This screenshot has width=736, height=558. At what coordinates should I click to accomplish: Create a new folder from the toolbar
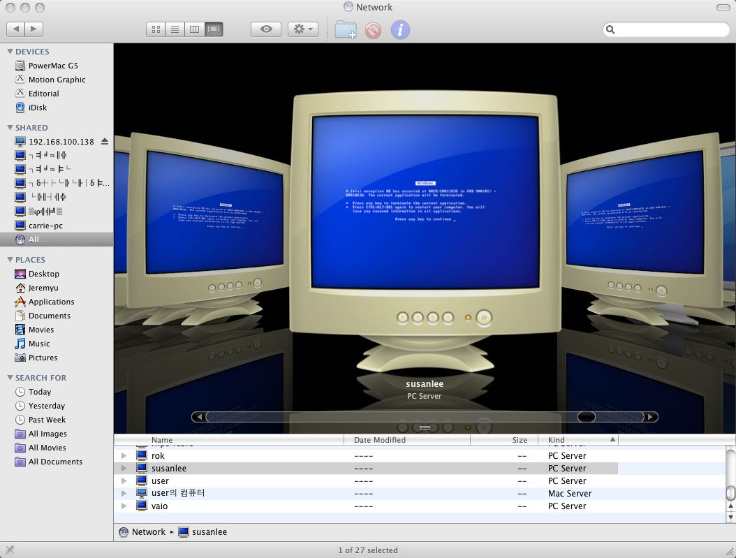[x=346, y=29]
